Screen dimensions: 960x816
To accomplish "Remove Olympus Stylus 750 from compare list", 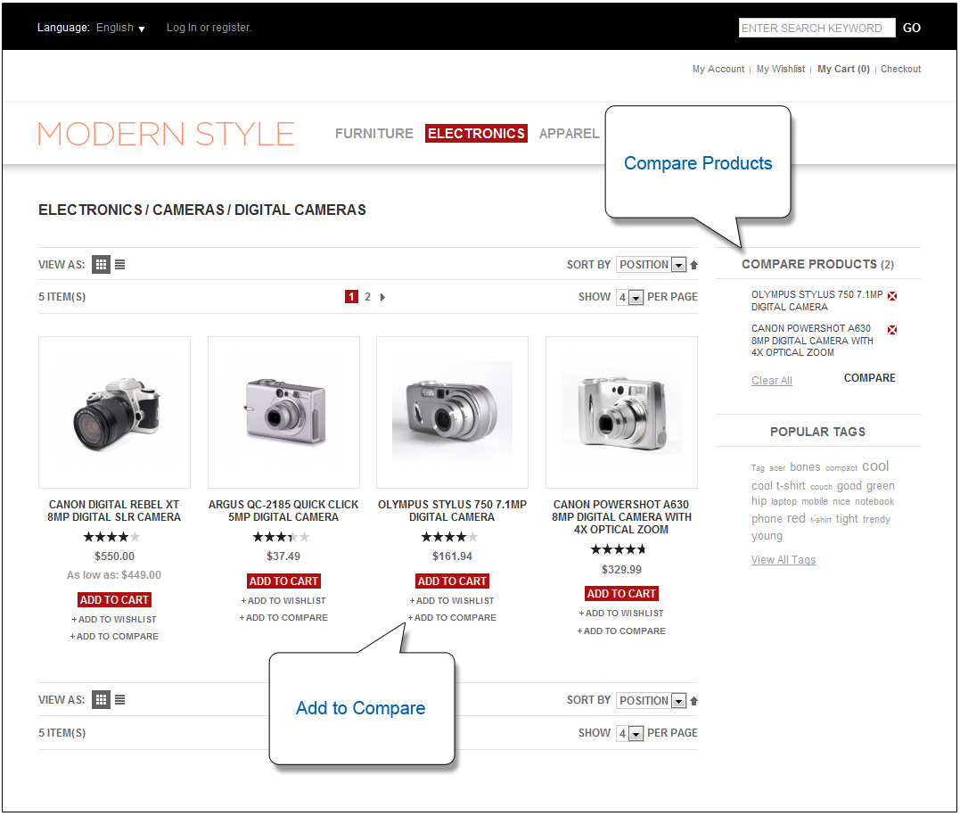I will 892,296.
